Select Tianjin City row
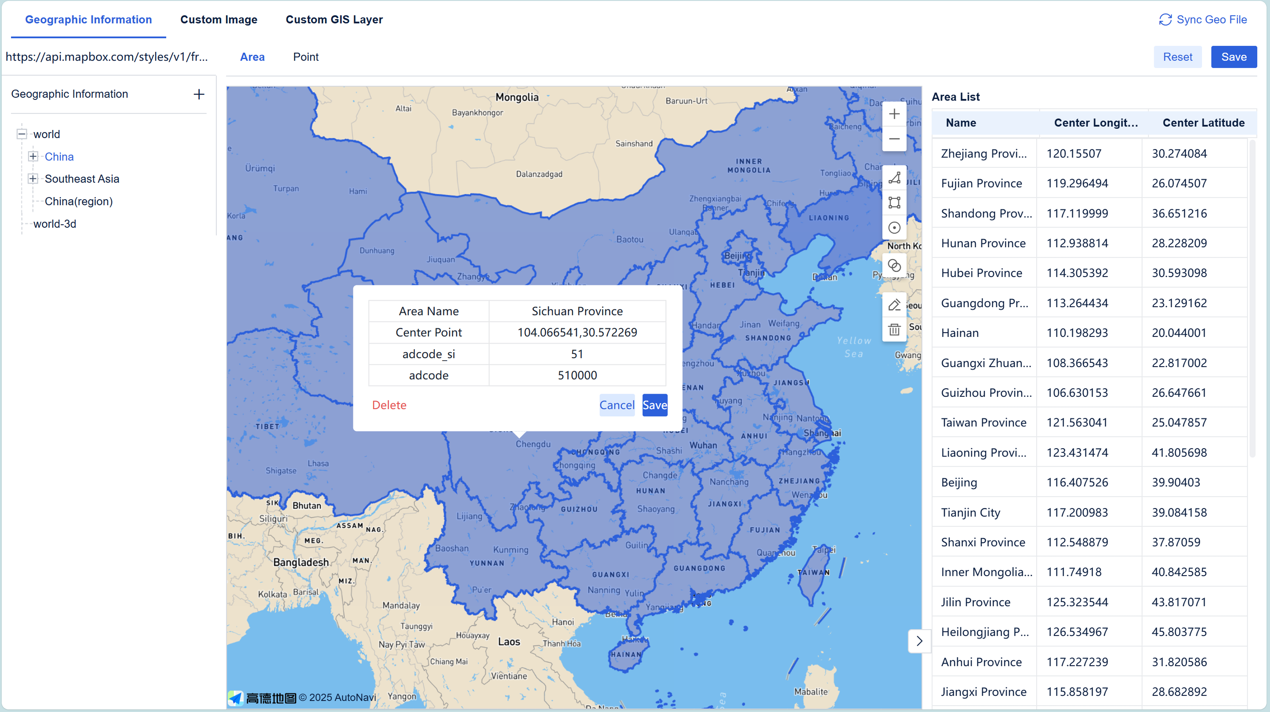Screen dimensions: 1270x712 (1089, 512)
